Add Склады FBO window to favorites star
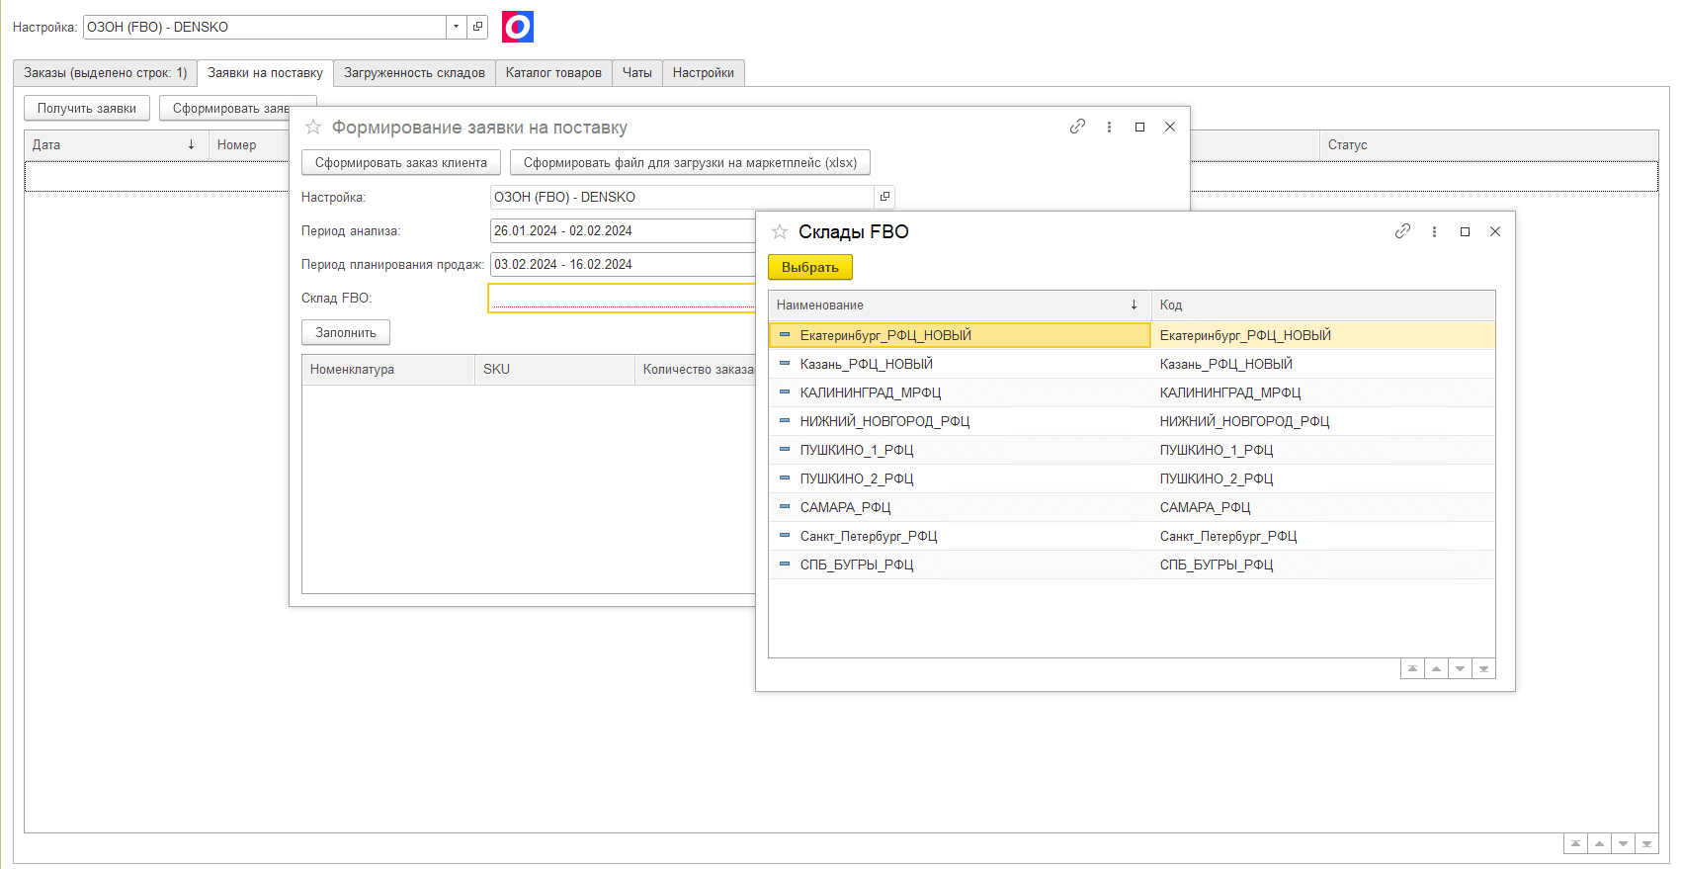 click(780, 231)
